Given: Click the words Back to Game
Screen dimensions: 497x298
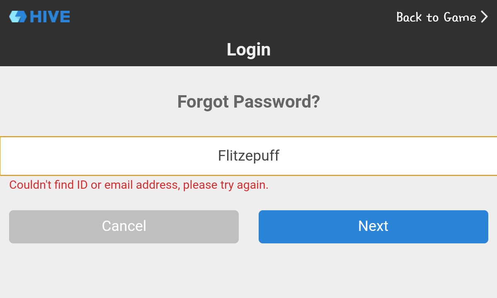Looking at the screenshot, I should coord(436,17).
